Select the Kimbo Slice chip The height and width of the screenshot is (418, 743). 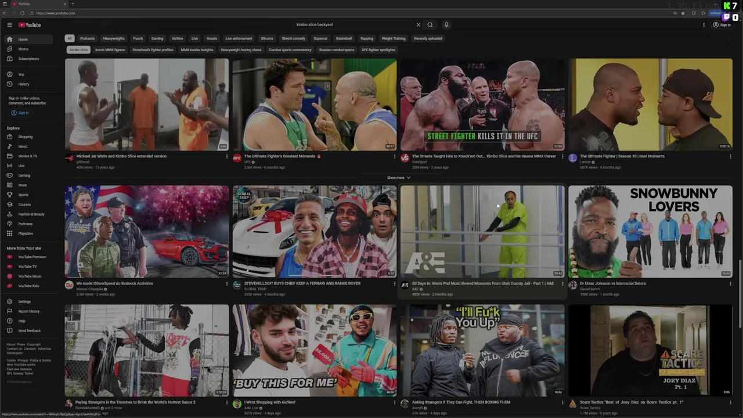point(78,50)
